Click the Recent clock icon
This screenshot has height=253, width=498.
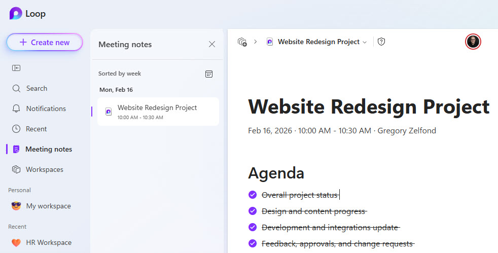tap(16, 129)
